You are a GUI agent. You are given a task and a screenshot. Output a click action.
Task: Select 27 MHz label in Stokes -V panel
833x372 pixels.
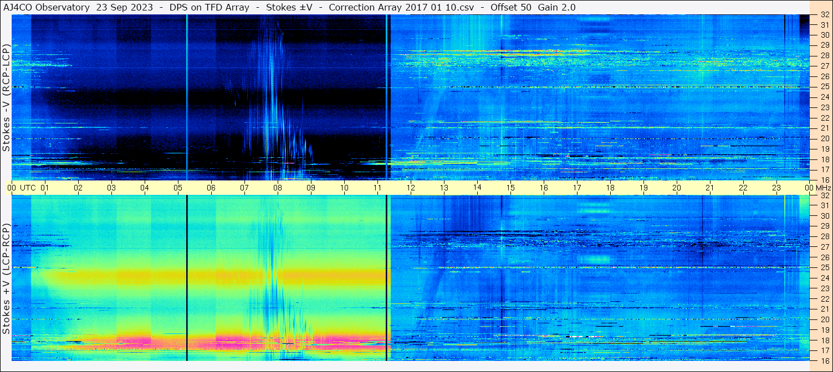click(x=825, y=66)
